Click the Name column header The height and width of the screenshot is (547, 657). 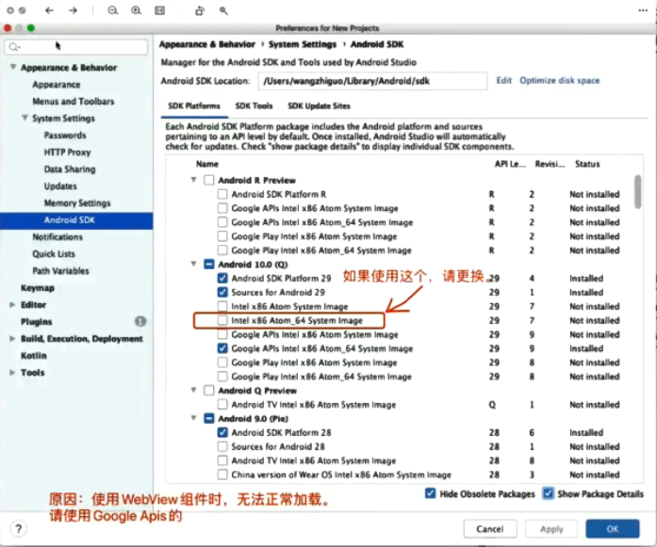[x=207, y=164]
